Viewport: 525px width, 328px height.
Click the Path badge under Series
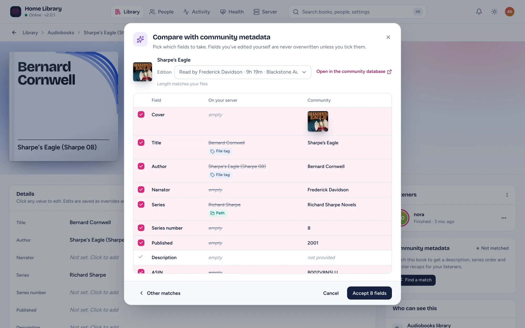(218, 213)
